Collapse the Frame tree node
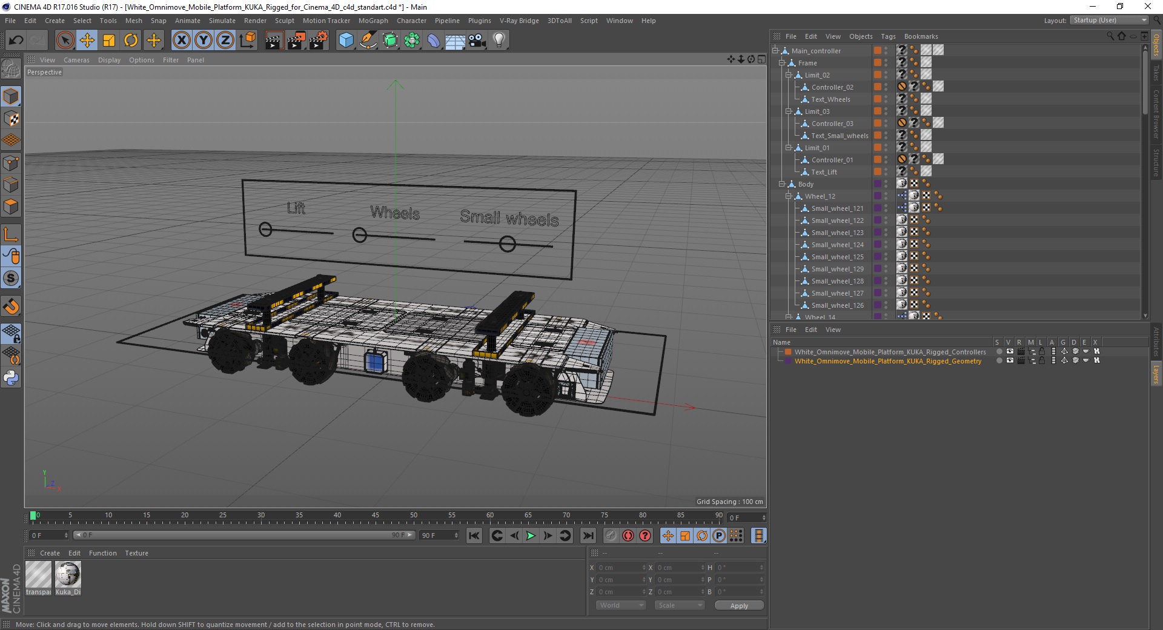 [781, 63]
